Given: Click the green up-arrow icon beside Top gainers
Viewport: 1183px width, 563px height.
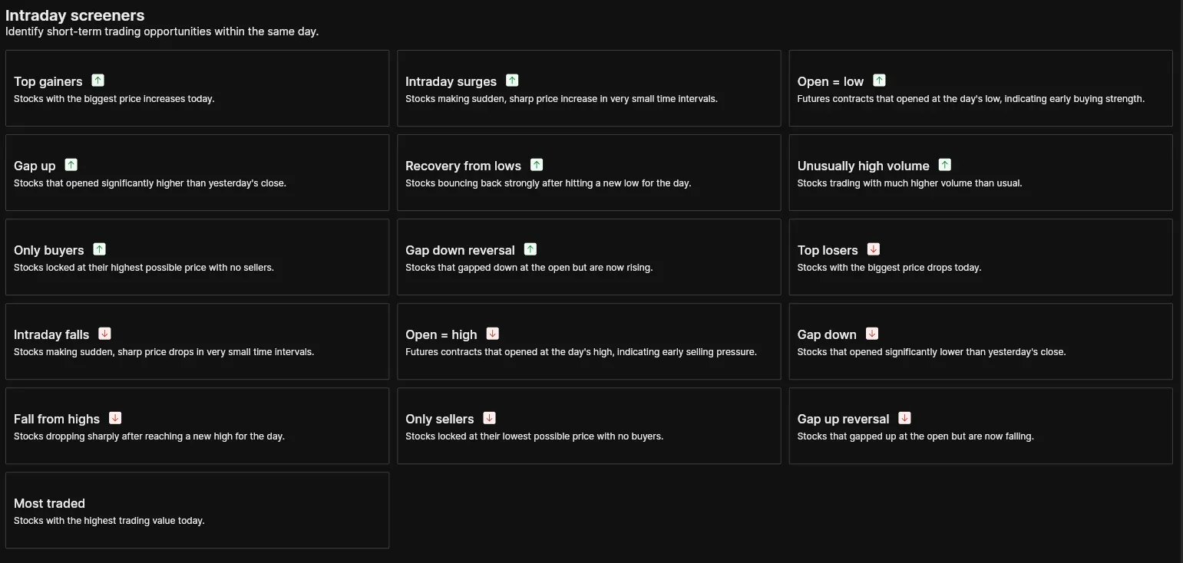Looking at the screenshot, I should click(x=97, y=81).
